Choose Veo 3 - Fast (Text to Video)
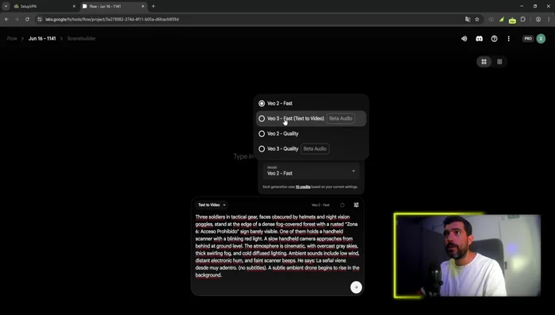 (311, 118)
